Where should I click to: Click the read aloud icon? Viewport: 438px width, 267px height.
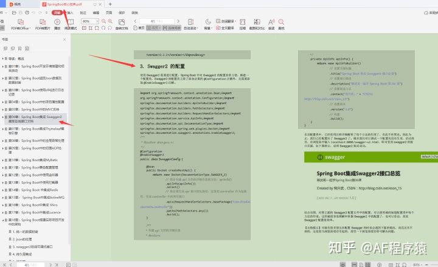pyautogui.click(x=271, y=22)
